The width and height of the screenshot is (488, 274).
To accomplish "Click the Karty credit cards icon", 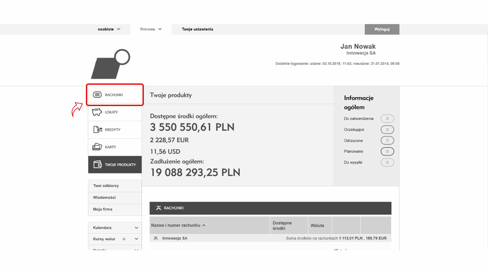I will 97,147.
